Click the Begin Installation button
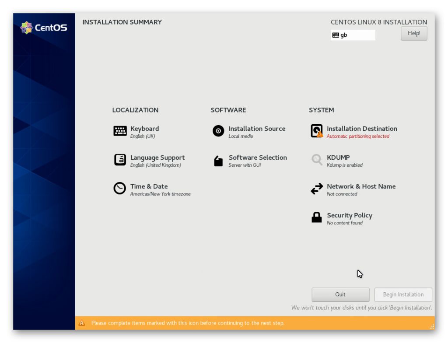The width and height of the screenshot is (448, 343). (x=403, y=294)
